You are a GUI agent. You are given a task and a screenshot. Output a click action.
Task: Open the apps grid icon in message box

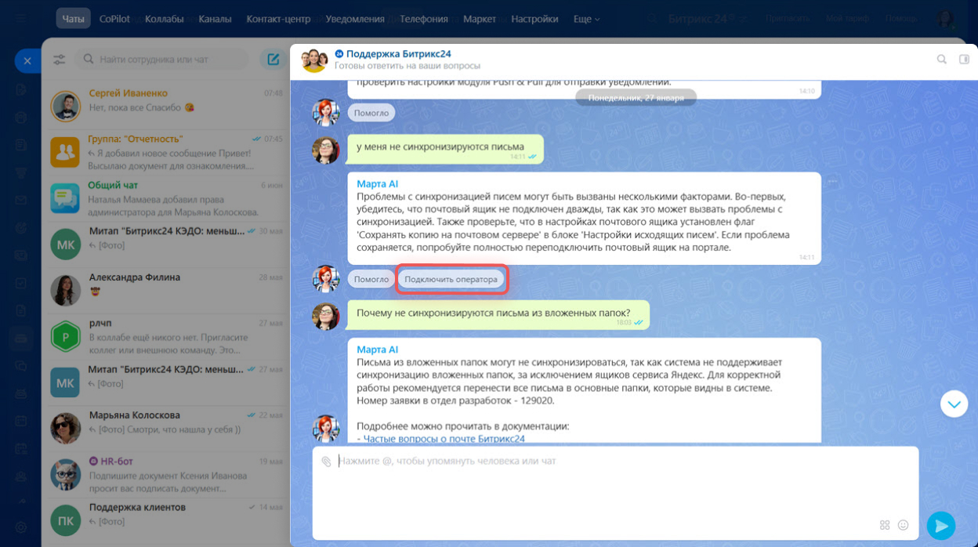[x=885, y=525]
